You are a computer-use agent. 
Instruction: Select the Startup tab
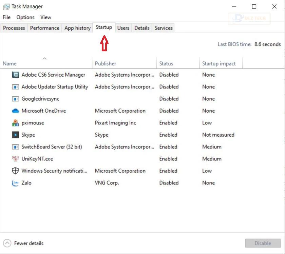tap(104, 27)
